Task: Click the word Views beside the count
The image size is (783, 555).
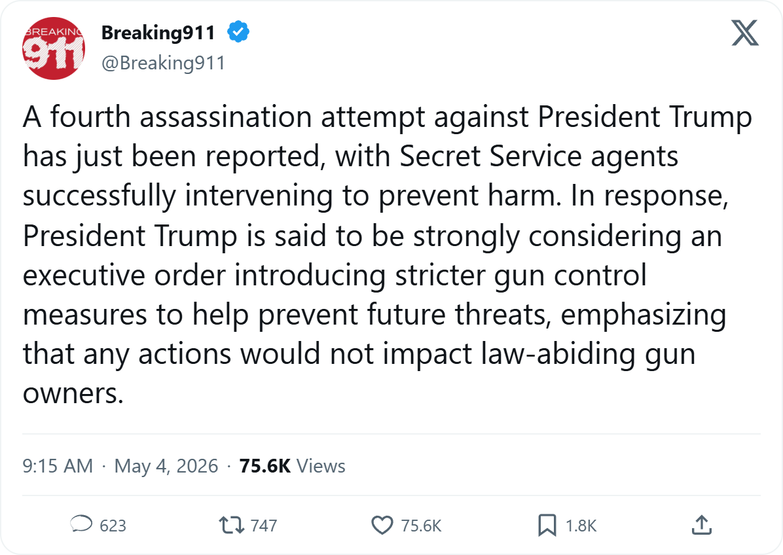Action: (321, 465)
